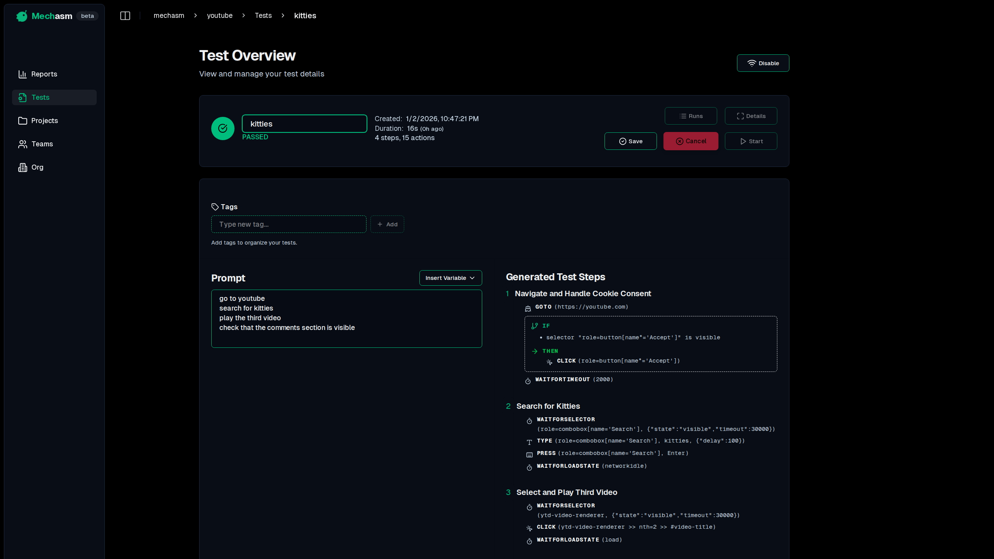Click the kitties test name field
Image resolution: width=994 pixels, height=559 pixels.
pyautogui.click(x=304, y=124)
